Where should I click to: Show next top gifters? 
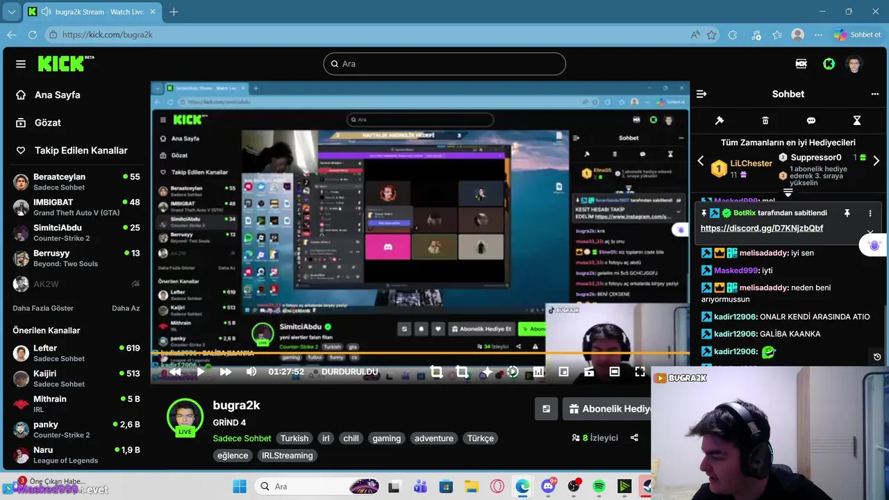pos(876,160)
